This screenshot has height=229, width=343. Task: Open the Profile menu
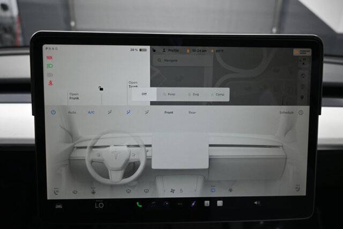pyautogui.click(x=170, y=50)
